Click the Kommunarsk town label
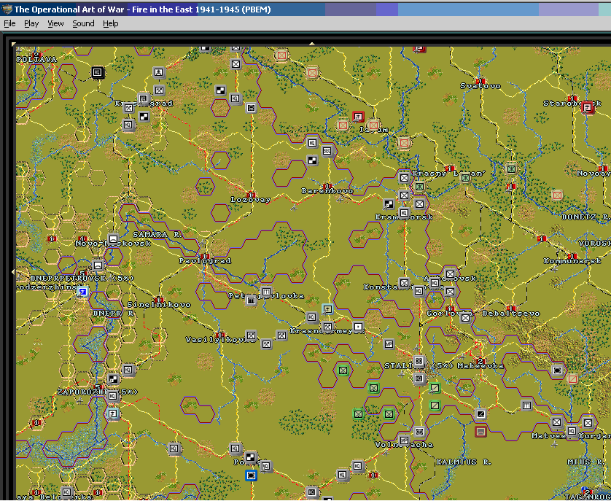The width and height of the screenshot is (611, 501). click(x=572, y=261)
